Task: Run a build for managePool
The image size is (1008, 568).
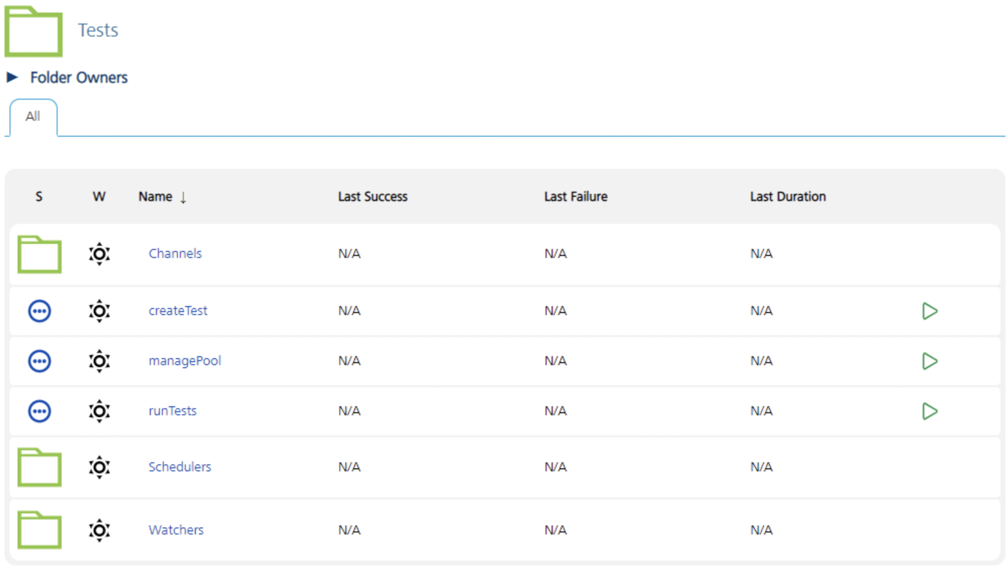Action: tap(929, 361)
